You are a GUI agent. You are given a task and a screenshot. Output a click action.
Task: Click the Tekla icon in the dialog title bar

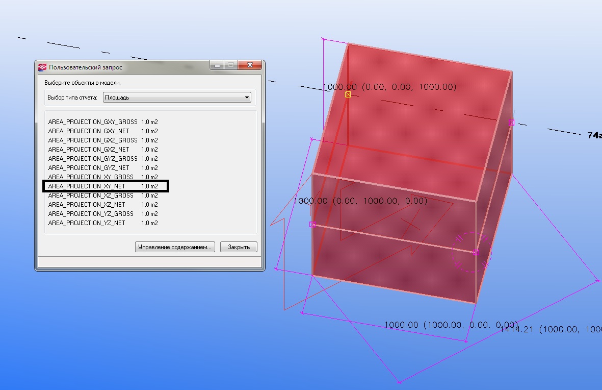point(43,67)
